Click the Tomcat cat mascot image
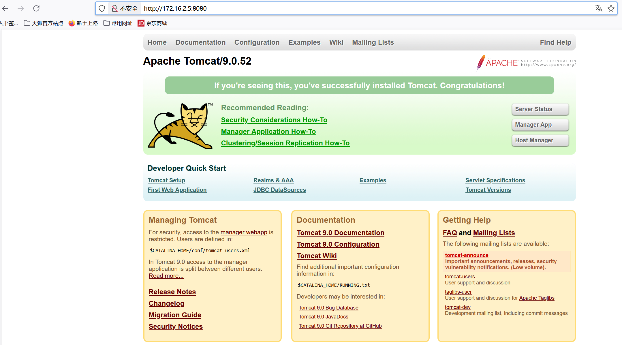 point(181,126)
